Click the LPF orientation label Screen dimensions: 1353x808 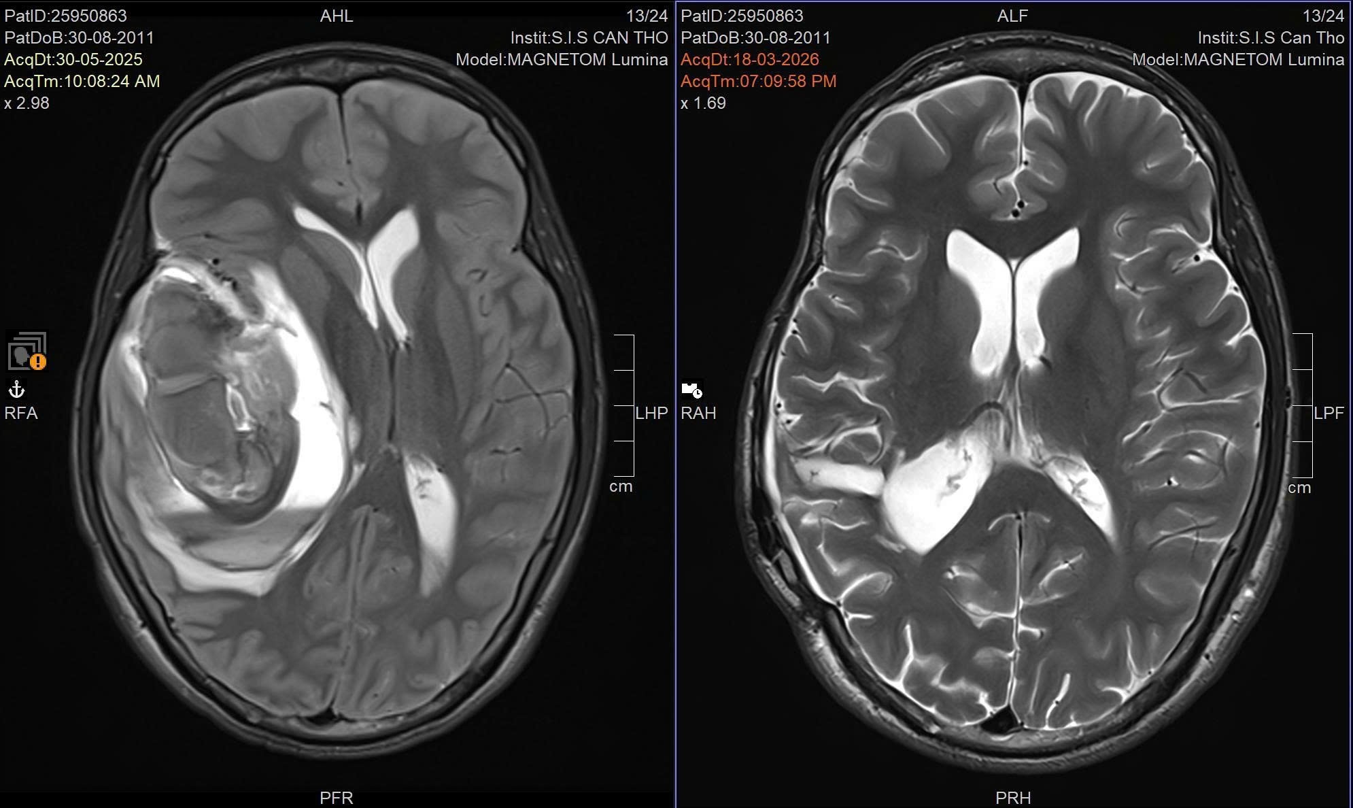(1329, 414)
